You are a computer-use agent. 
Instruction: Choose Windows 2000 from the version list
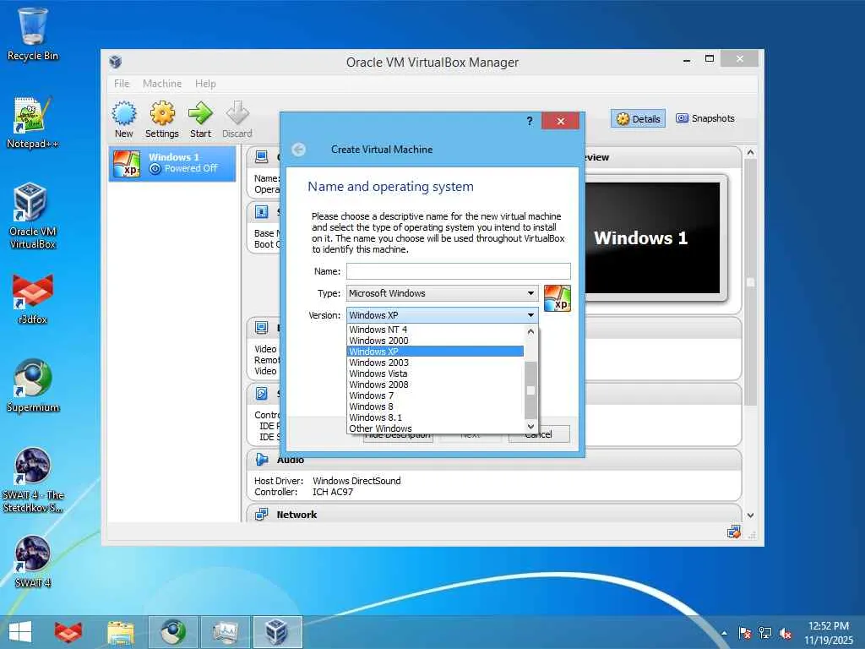click(435, 341)
